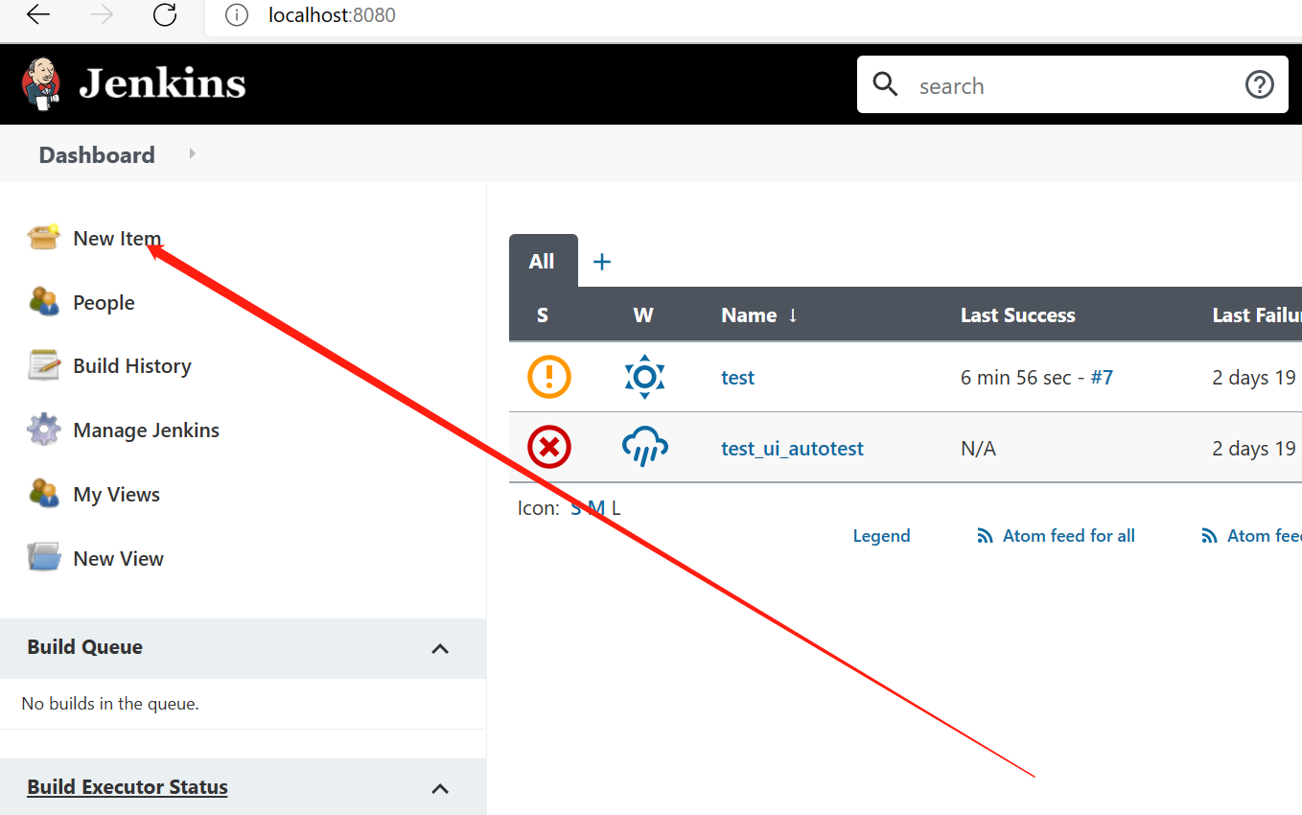Image resolution: width=1302 pixels, height=815 pixels.
Task: Click the failed status icon for test_ui_autotest
Action: click(x=549, y=448)
